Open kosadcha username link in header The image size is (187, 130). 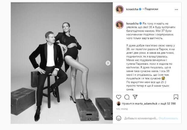tap(132, 9)
